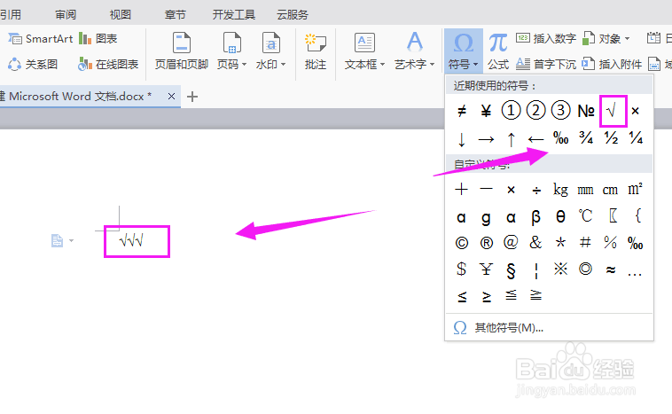The width and height of the screenshot is (672, 414).
Task: Insert the mm unit symbol
Action: pos(585,190)
